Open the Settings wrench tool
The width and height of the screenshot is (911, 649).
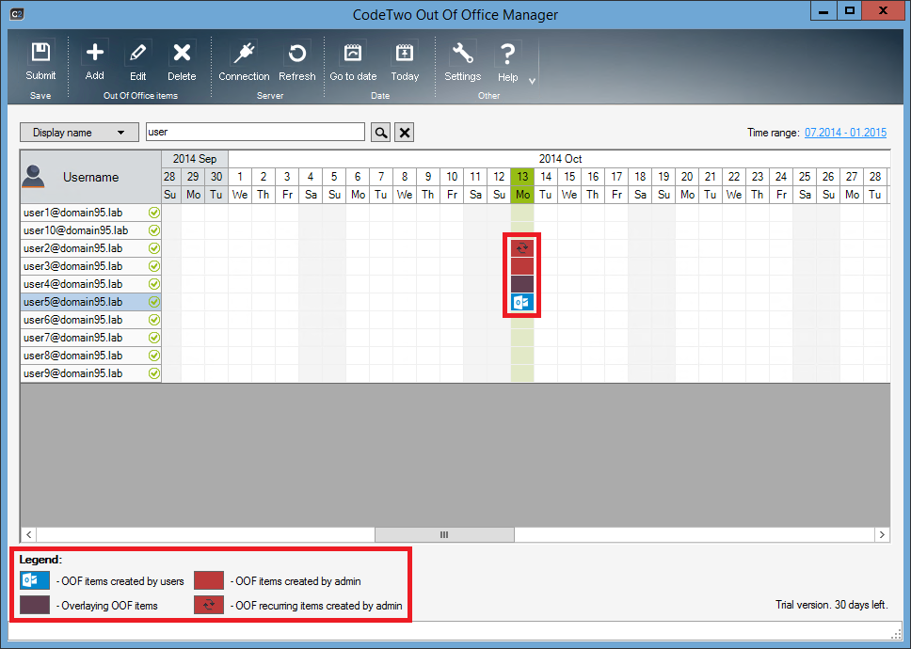click(462, 61)
